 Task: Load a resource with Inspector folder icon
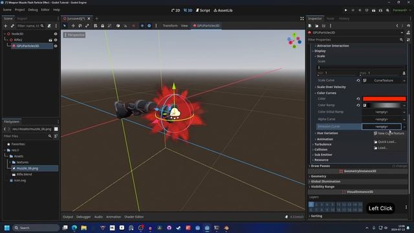316,26
